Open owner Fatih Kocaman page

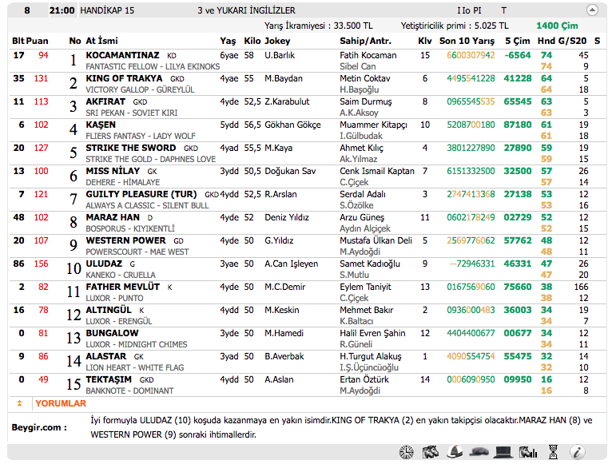(x=368, y=55)
